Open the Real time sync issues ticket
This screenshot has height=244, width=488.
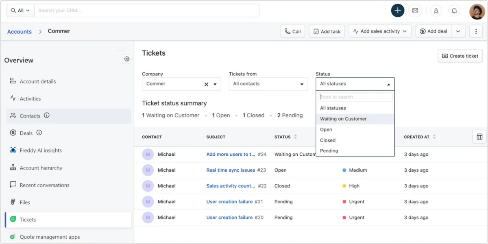point(231,170)
